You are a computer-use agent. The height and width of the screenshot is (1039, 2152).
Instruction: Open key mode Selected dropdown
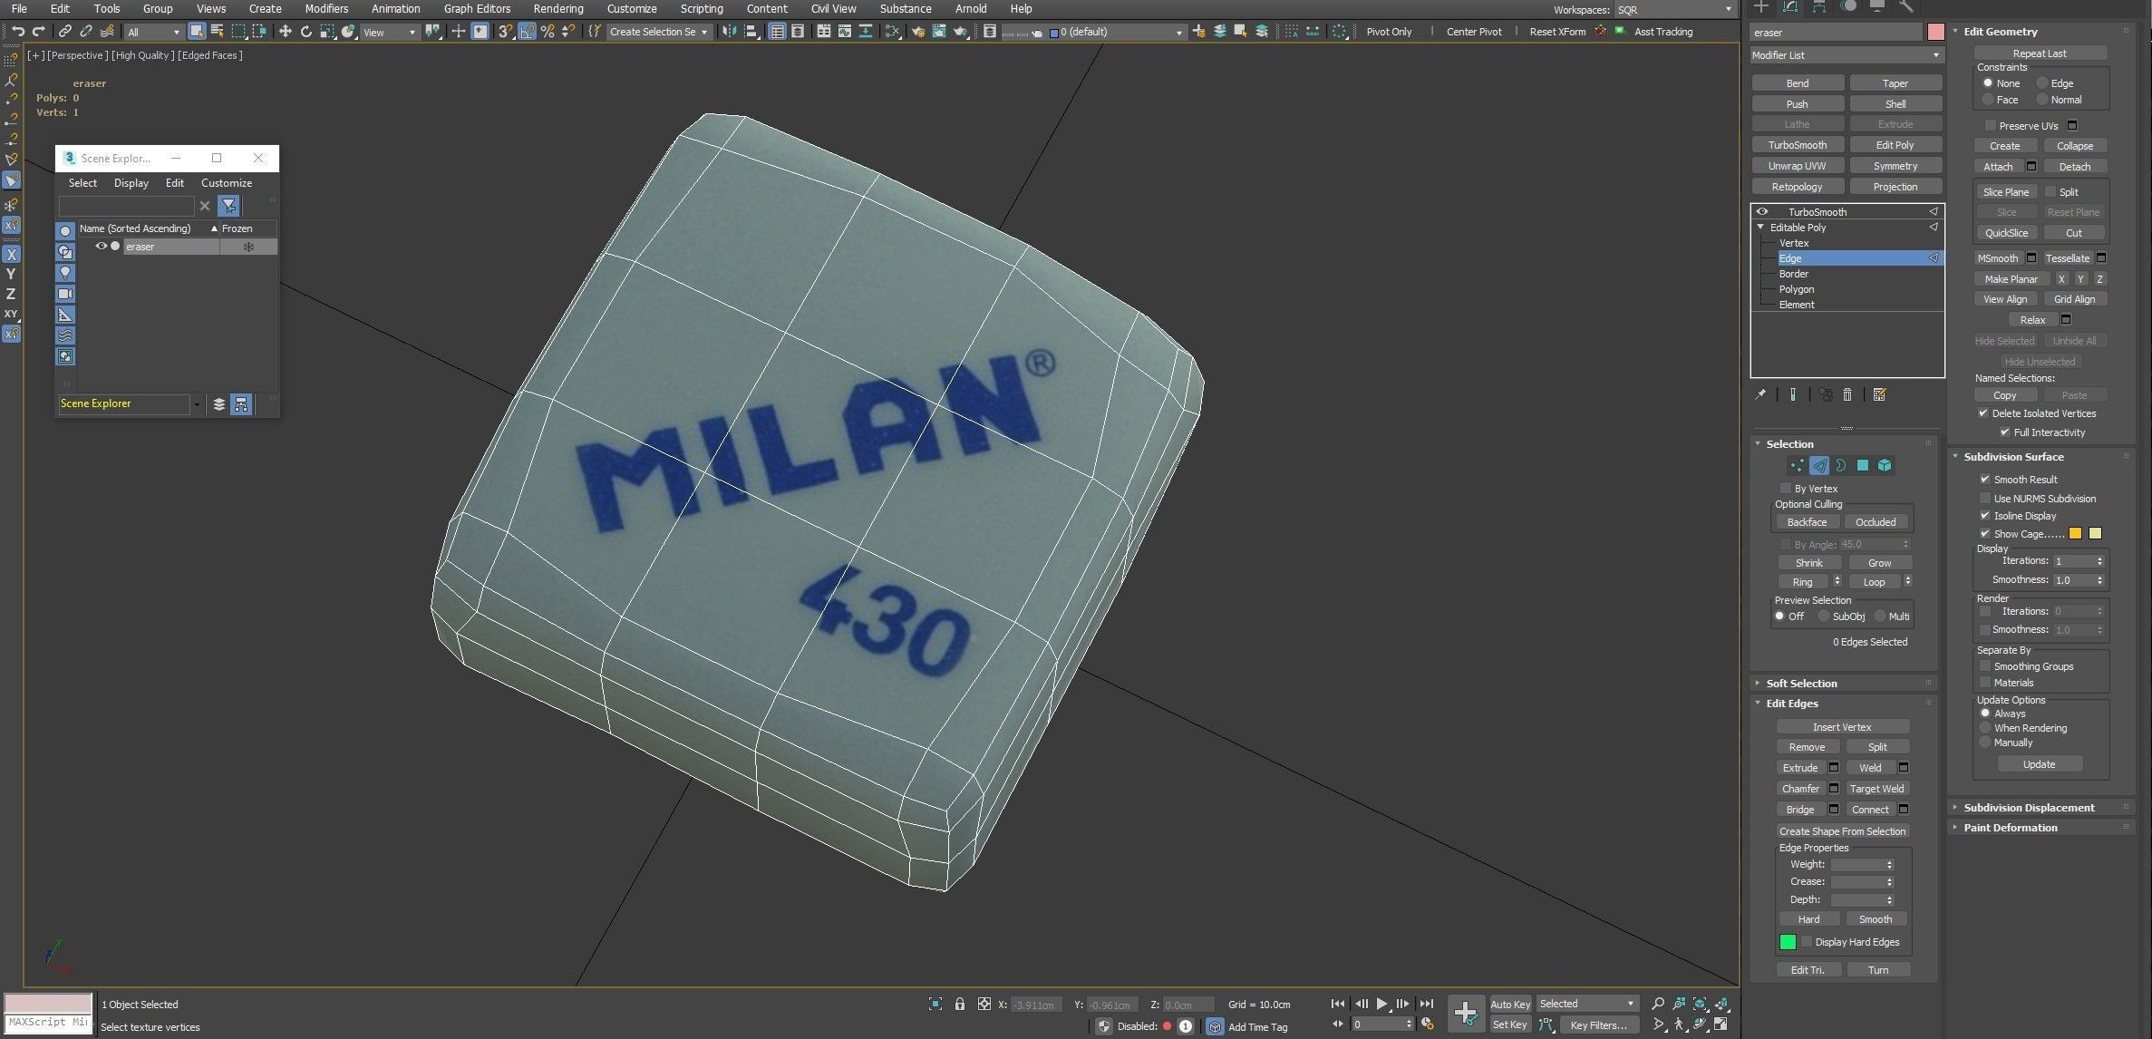pos(1586,1004)
